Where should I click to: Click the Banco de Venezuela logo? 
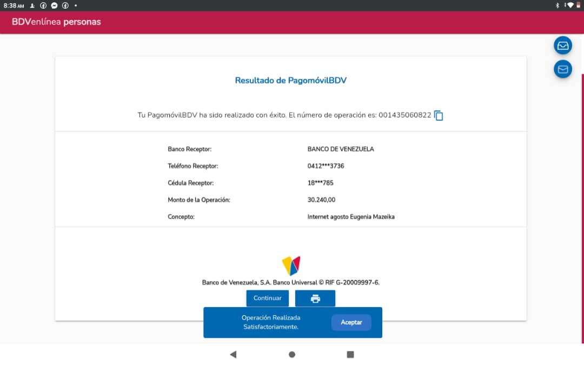[x=291, y=266]
